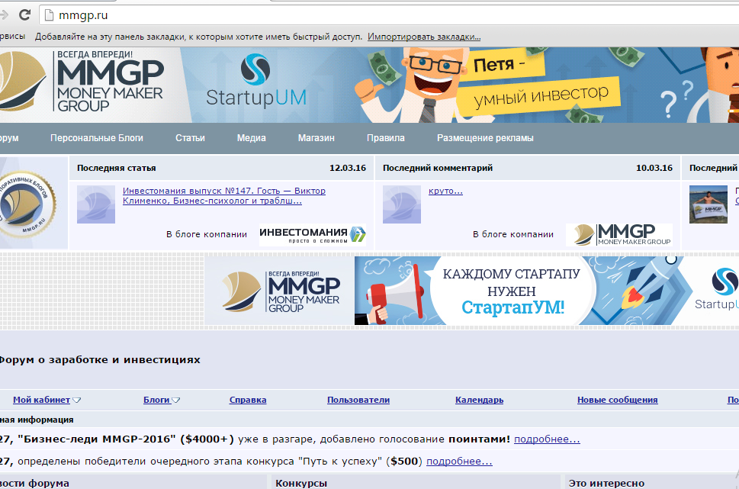The image size is (739, 489).
Task: Click the Форум о заработке и инвестициях heading
Action: point(99,360)
